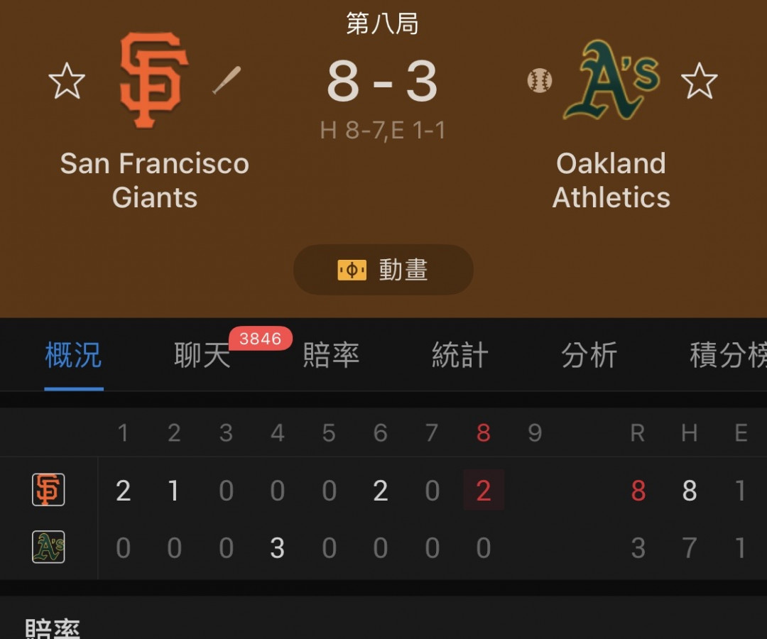This screenshot has height=639, width=767.
Task: Click Athletics small logo in scoreboard row
Action: 48,547
